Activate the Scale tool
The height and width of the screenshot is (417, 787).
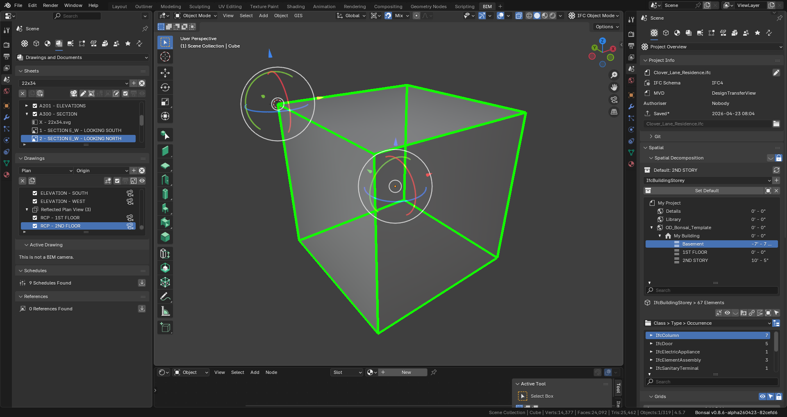pyautogui.click(x=165, y=102)
